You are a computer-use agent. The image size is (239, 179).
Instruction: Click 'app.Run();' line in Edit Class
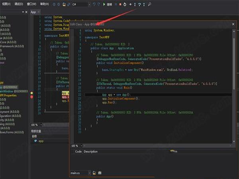[109, 102]
